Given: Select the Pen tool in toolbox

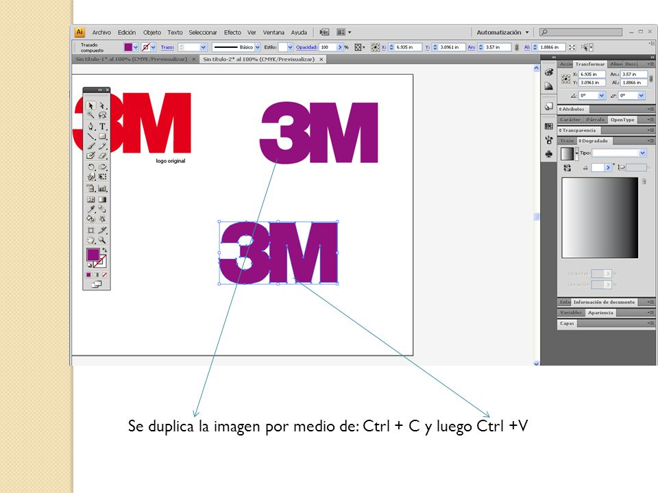Looking at the screenshot, I should pos(90,126).
